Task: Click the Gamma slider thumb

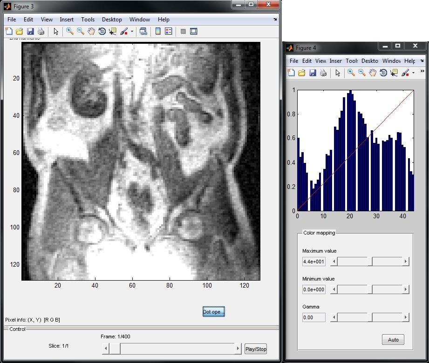Action: (x=370, y=317)
